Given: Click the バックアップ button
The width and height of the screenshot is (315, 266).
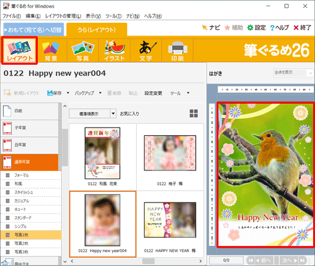Looking at the screenshot, I should click(x=84, y=93).
